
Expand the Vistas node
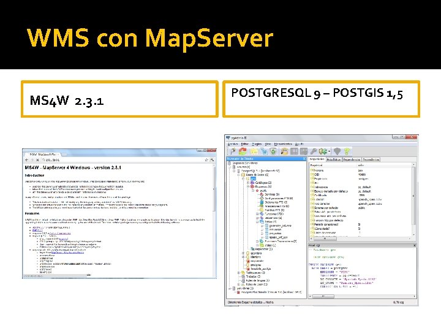tap(257, 245)
